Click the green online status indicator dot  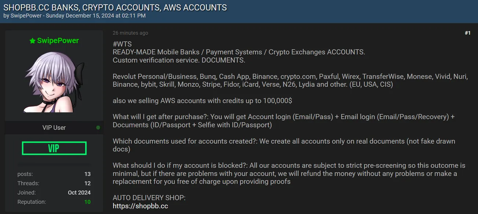click(x=98, y=128)
